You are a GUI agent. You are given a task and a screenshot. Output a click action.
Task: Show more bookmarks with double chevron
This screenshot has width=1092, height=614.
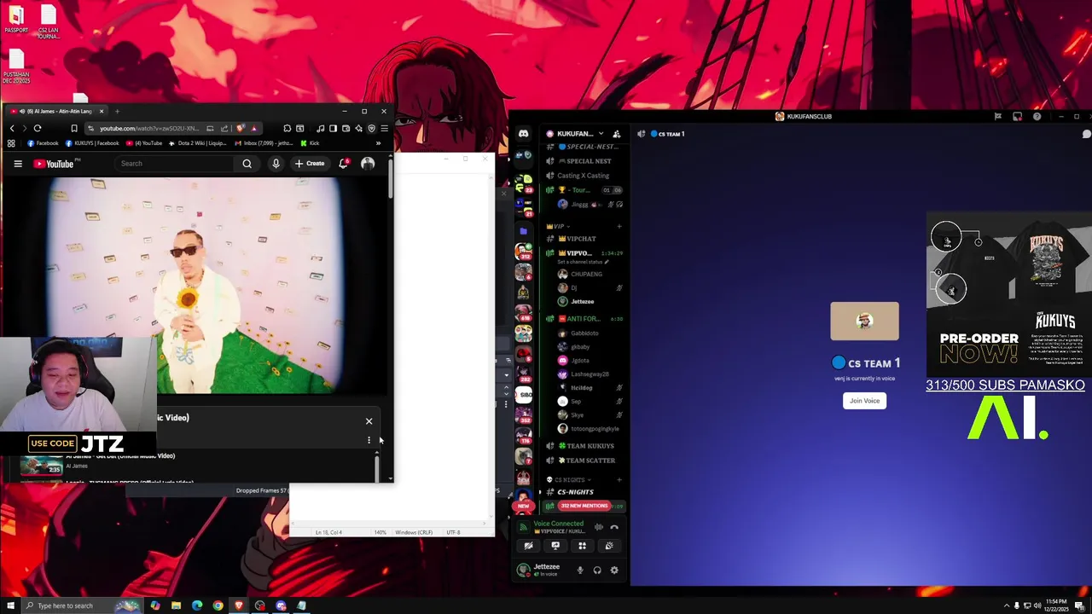379,143
